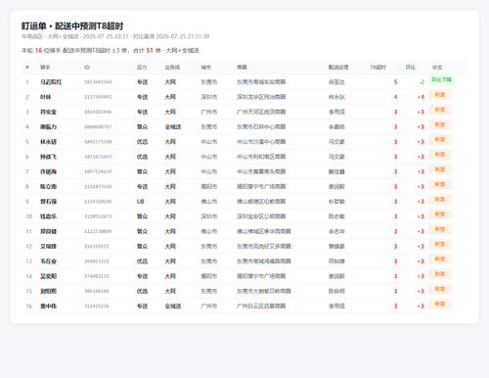Viewport: 489px width, 378px height.
Task: Click the T8超时 column header
Action: click(378, 68)
